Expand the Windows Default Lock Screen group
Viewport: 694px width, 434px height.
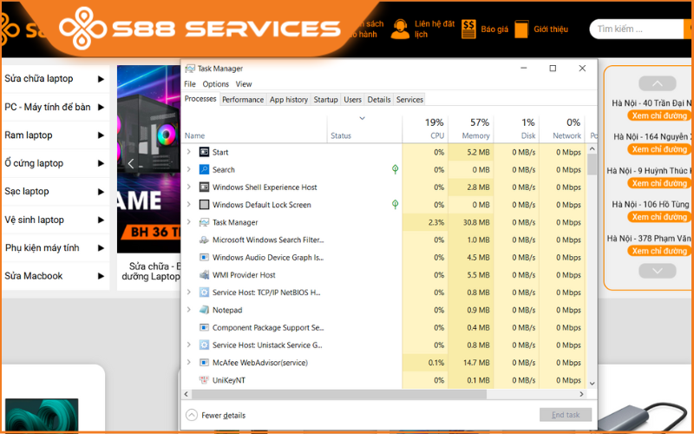click(189, 204)
